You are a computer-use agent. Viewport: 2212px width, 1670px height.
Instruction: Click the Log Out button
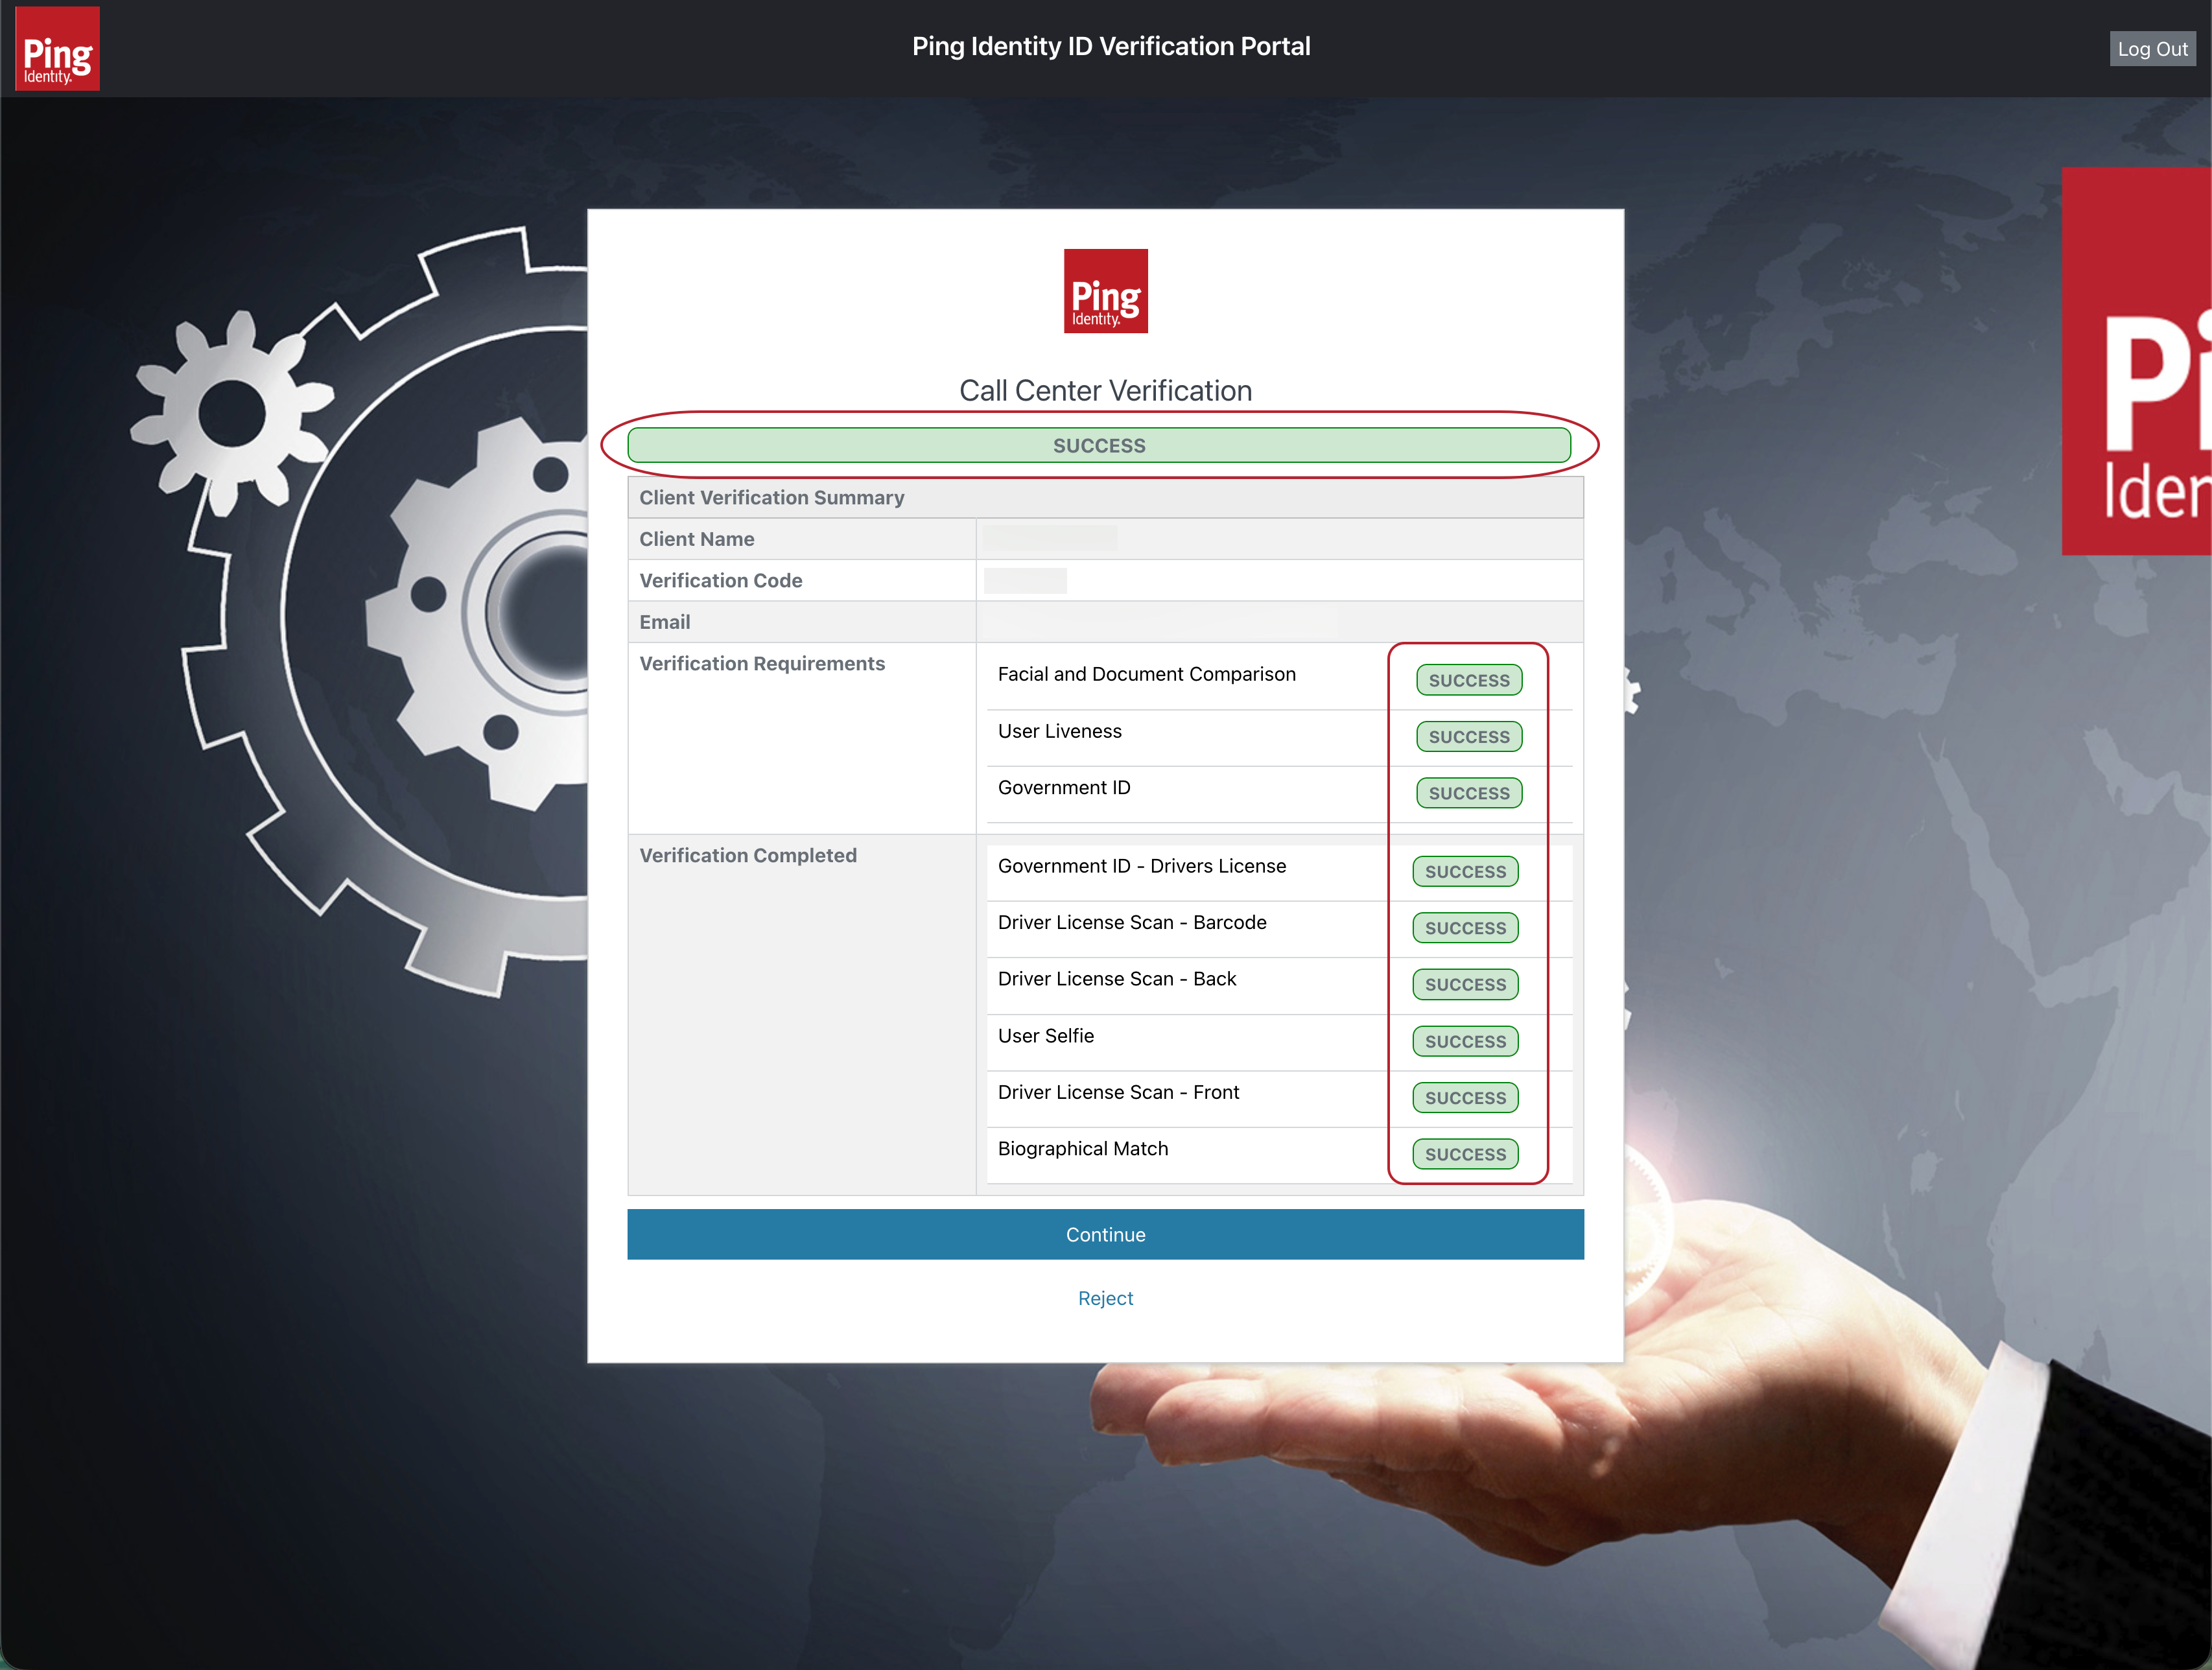point(2152,48)
